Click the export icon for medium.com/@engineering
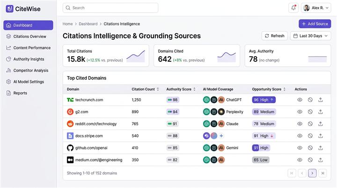337x188 pixels. tap(321, 160)
